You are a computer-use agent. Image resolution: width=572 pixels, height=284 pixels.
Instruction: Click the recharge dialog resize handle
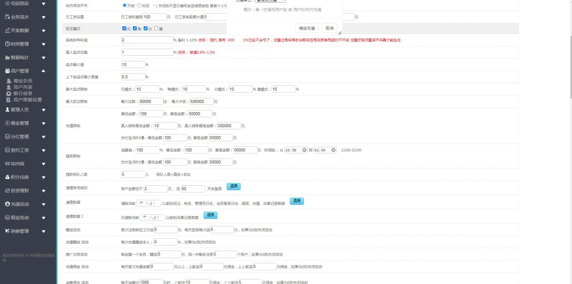point(339,33)
